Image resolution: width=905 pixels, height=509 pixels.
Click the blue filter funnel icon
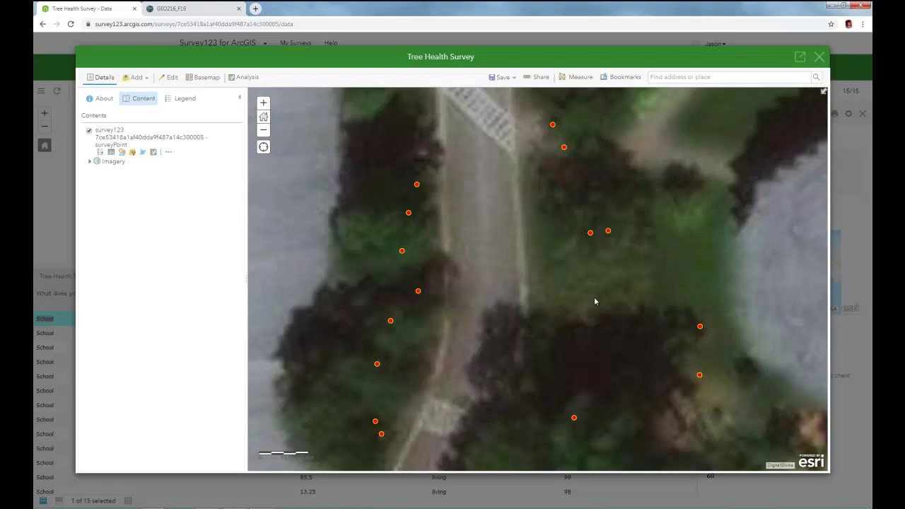tap(143, 152)
